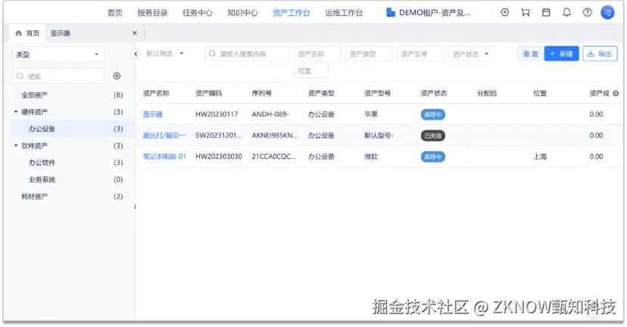Focus the main search content field
627x327 pixels.
pos(247,54)
